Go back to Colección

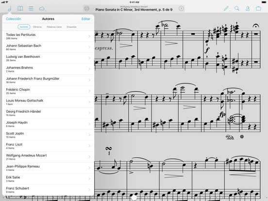coord(14,19)
